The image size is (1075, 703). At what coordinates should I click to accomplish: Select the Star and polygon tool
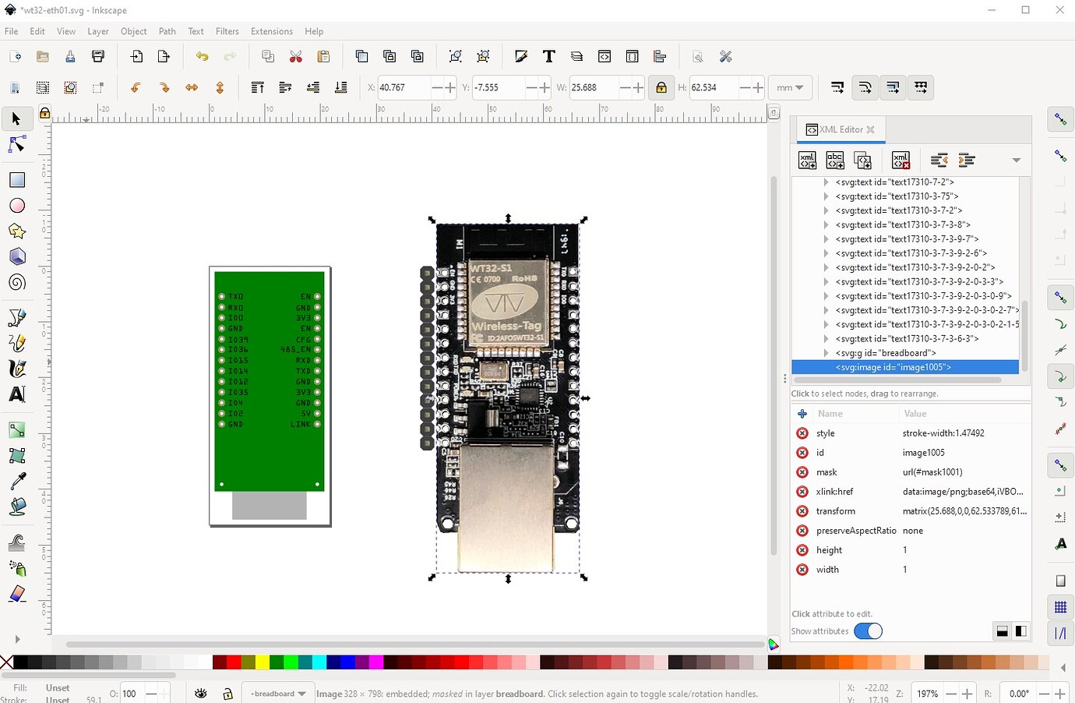(16, 231)
